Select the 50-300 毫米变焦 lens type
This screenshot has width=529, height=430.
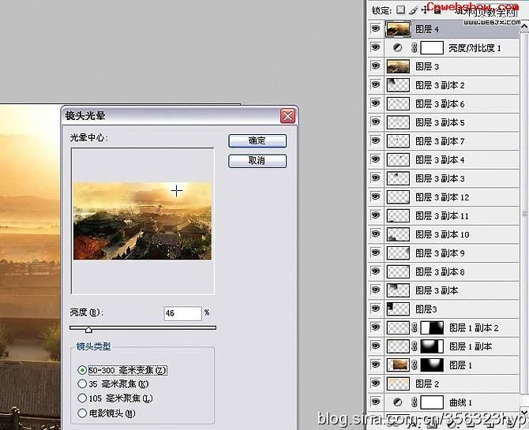tap(82, 370)
